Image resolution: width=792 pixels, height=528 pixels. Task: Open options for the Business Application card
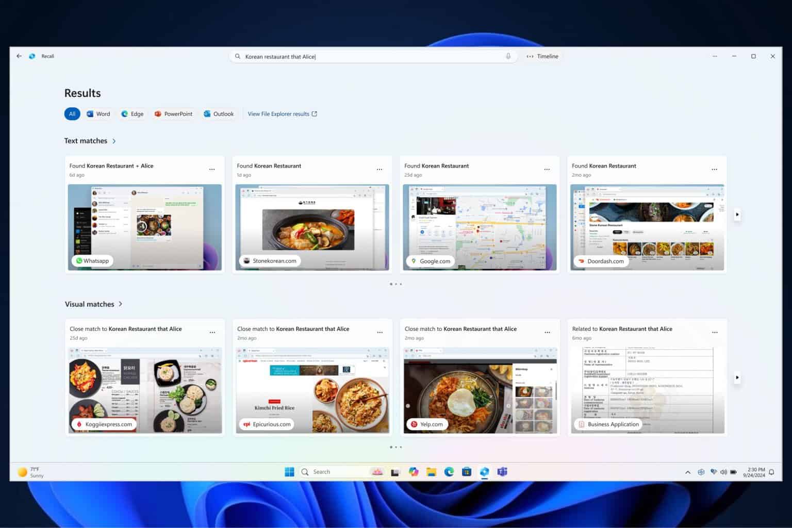(715, 333)
